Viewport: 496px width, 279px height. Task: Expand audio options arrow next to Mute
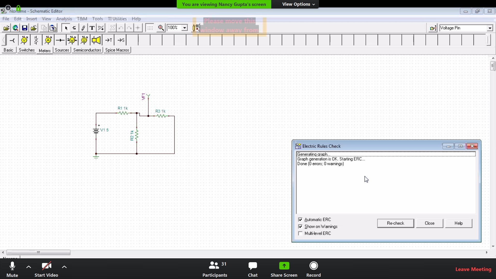pyautogui.click(x=29, y=267)
